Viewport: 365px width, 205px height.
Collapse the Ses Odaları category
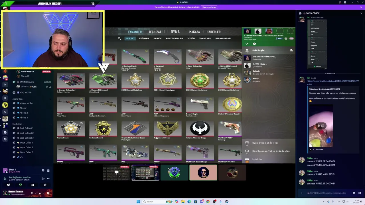(18, 124)
